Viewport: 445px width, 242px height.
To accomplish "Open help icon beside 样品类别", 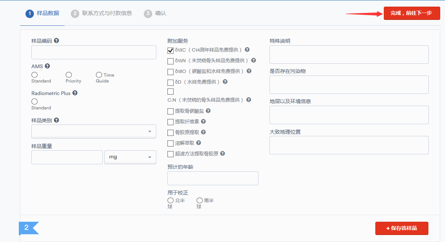I will 56,120.
